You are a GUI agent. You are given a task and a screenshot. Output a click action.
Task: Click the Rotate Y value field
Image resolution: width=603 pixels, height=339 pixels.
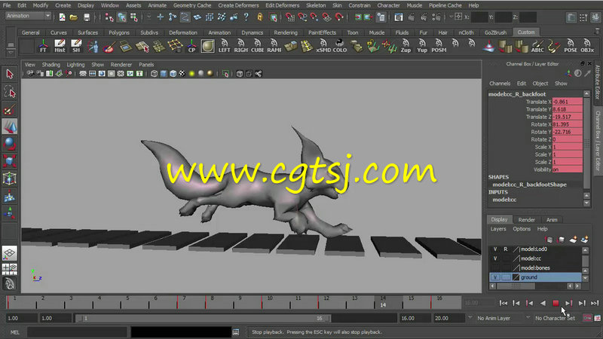[568, 132]
